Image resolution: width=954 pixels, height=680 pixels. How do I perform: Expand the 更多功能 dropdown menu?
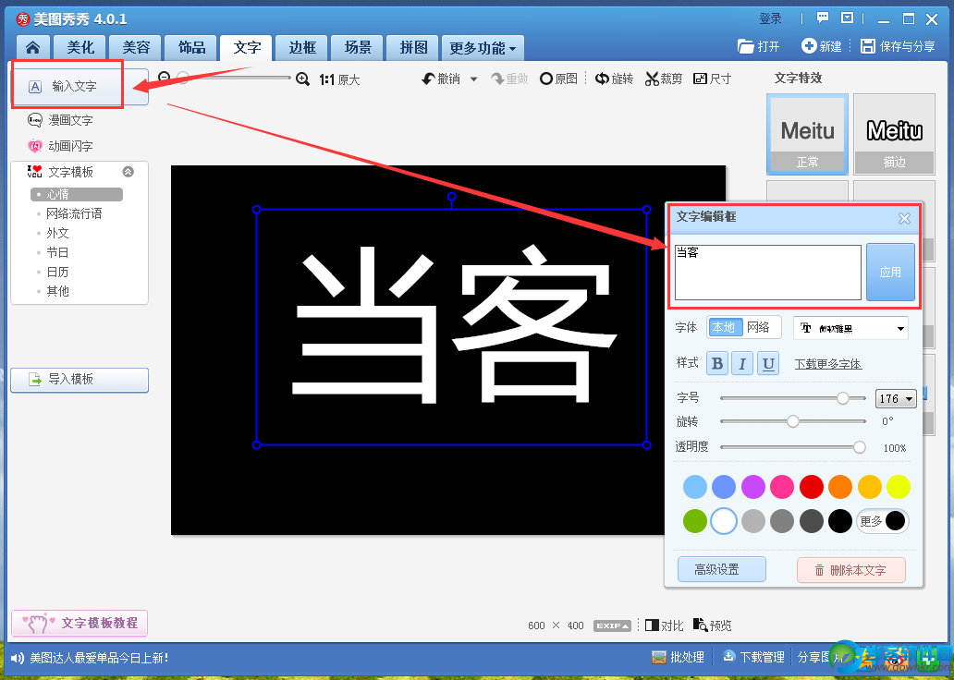(483, 48)
